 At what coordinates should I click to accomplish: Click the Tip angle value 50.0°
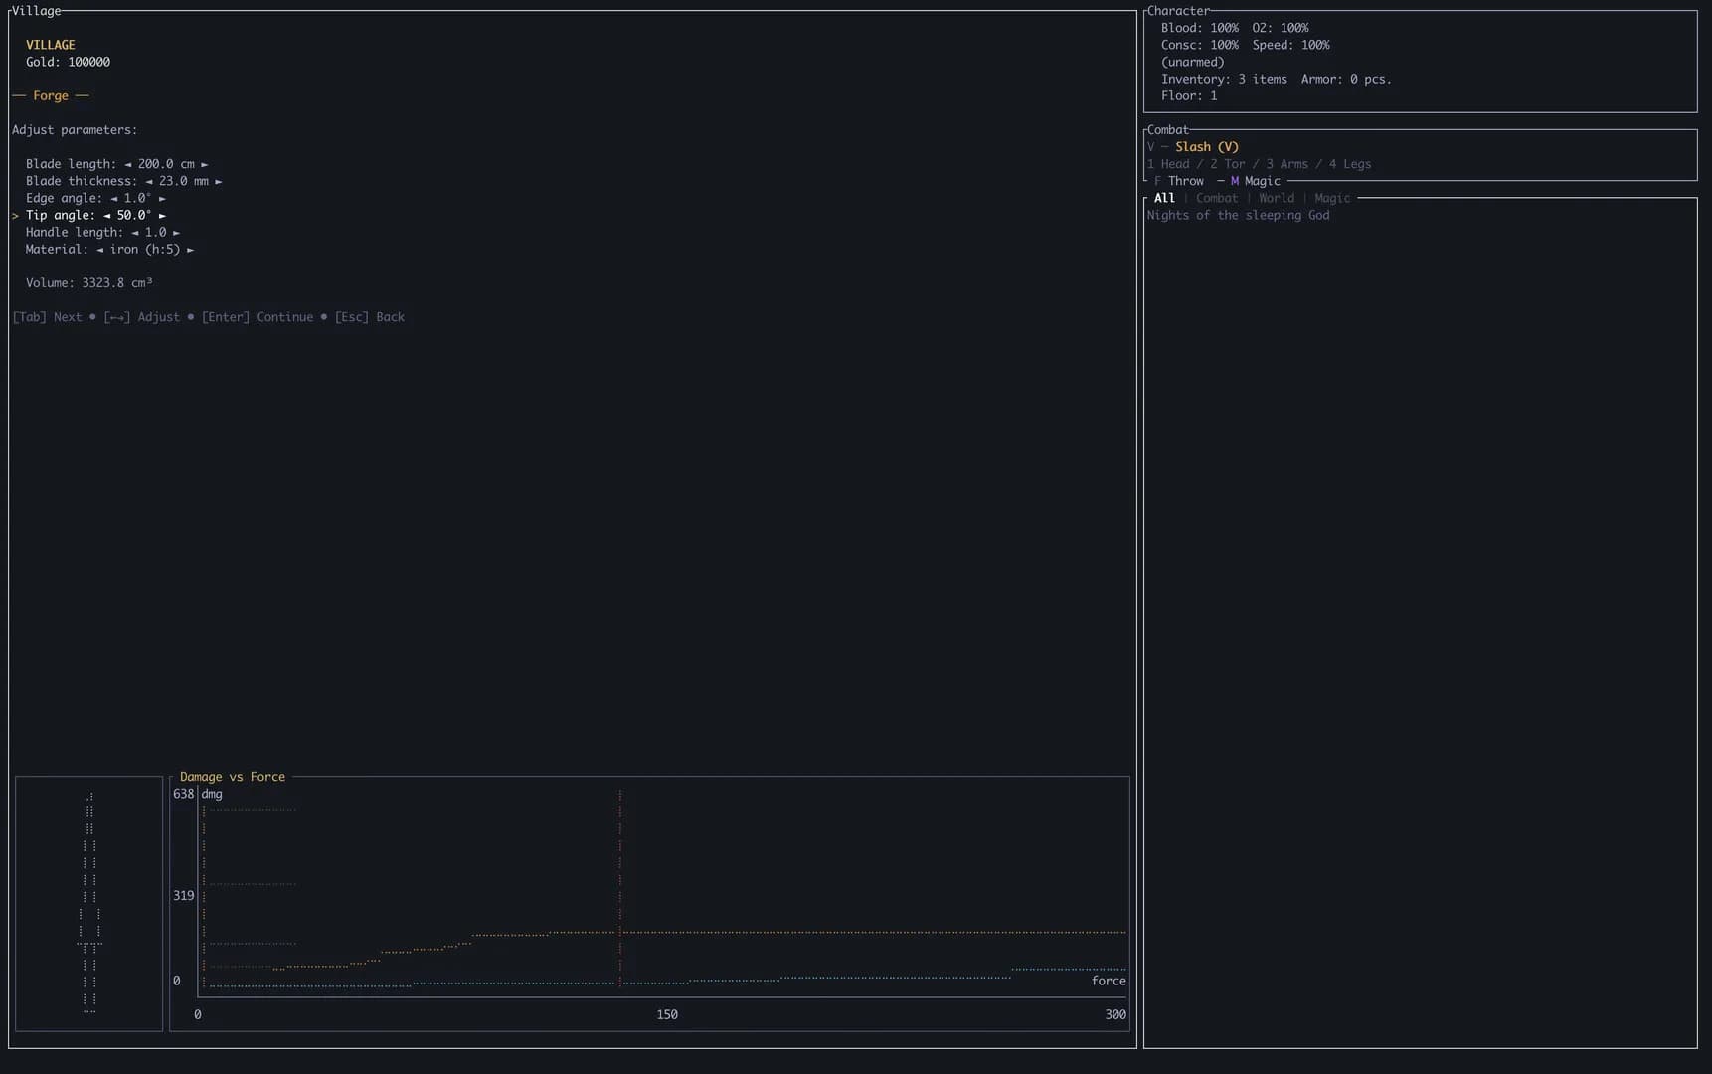(x=134, y=215)
